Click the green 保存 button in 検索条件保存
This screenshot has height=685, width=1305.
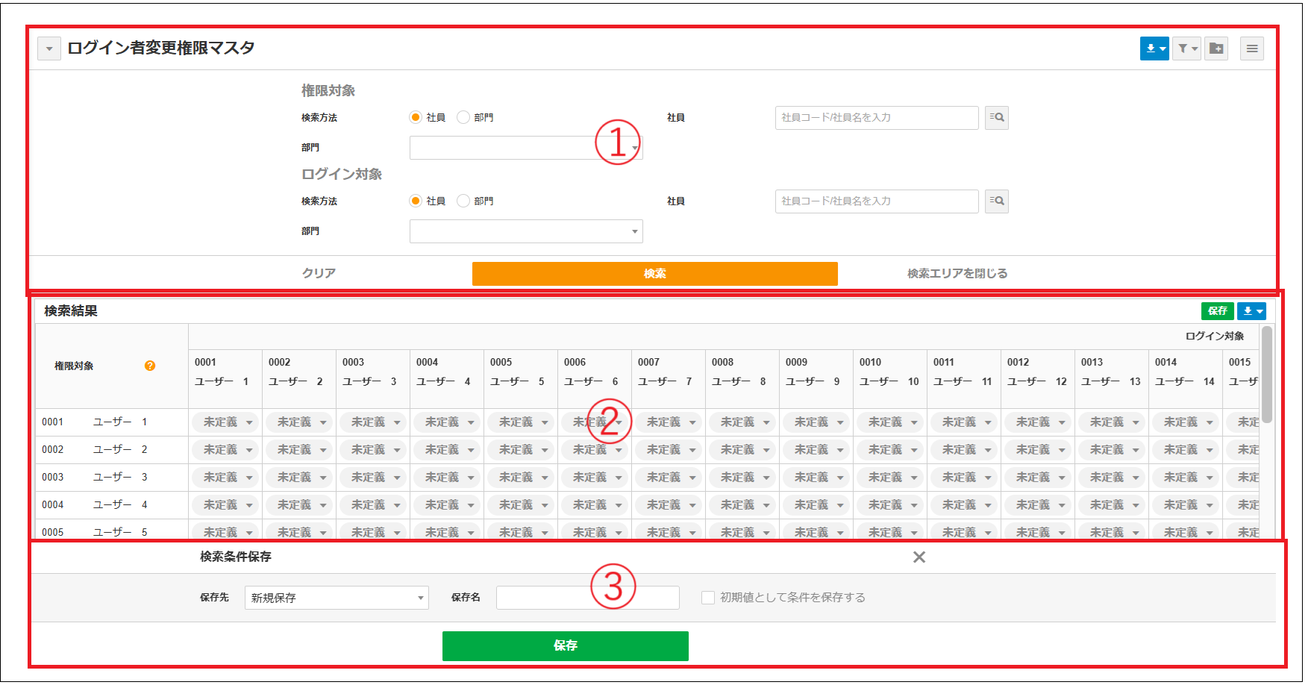coord(565,645)
